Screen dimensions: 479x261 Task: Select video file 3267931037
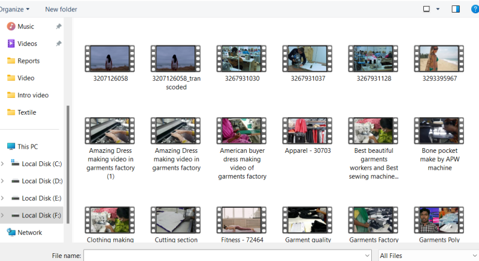tap(308, 64)
